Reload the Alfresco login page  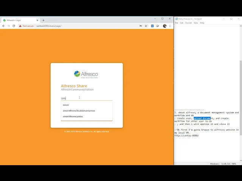(x=14, y=26)
